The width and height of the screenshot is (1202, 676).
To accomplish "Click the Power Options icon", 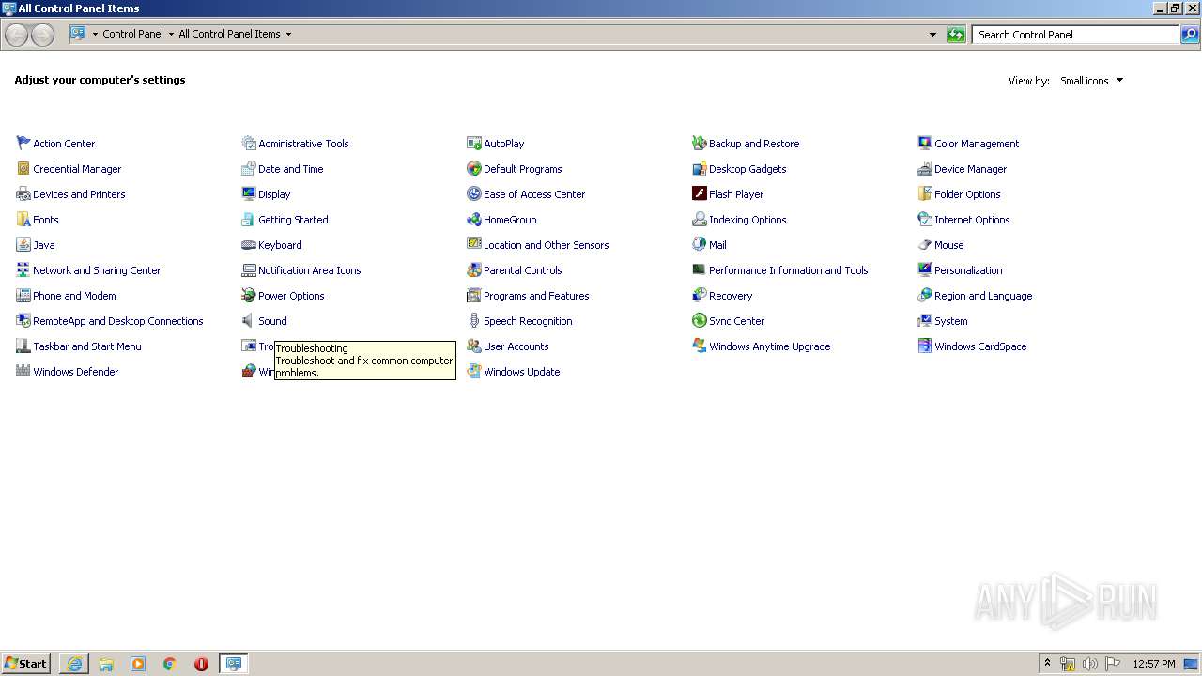I will [249, 296].
